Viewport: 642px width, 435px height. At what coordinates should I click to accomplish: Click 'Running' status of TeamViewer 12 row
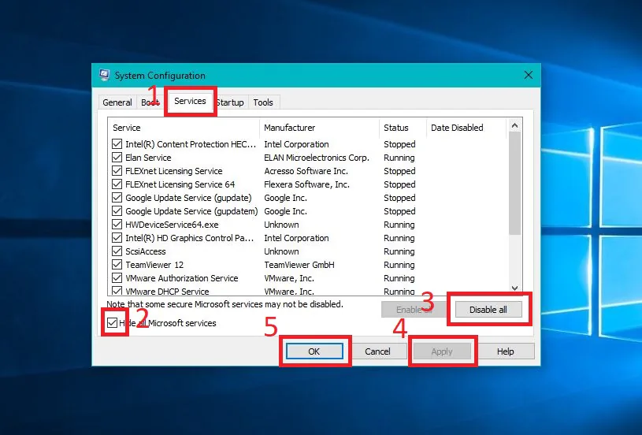(399, 265)
